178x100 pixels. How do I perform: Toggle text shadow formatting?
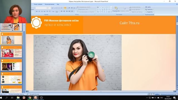click(x=47, y=11)
